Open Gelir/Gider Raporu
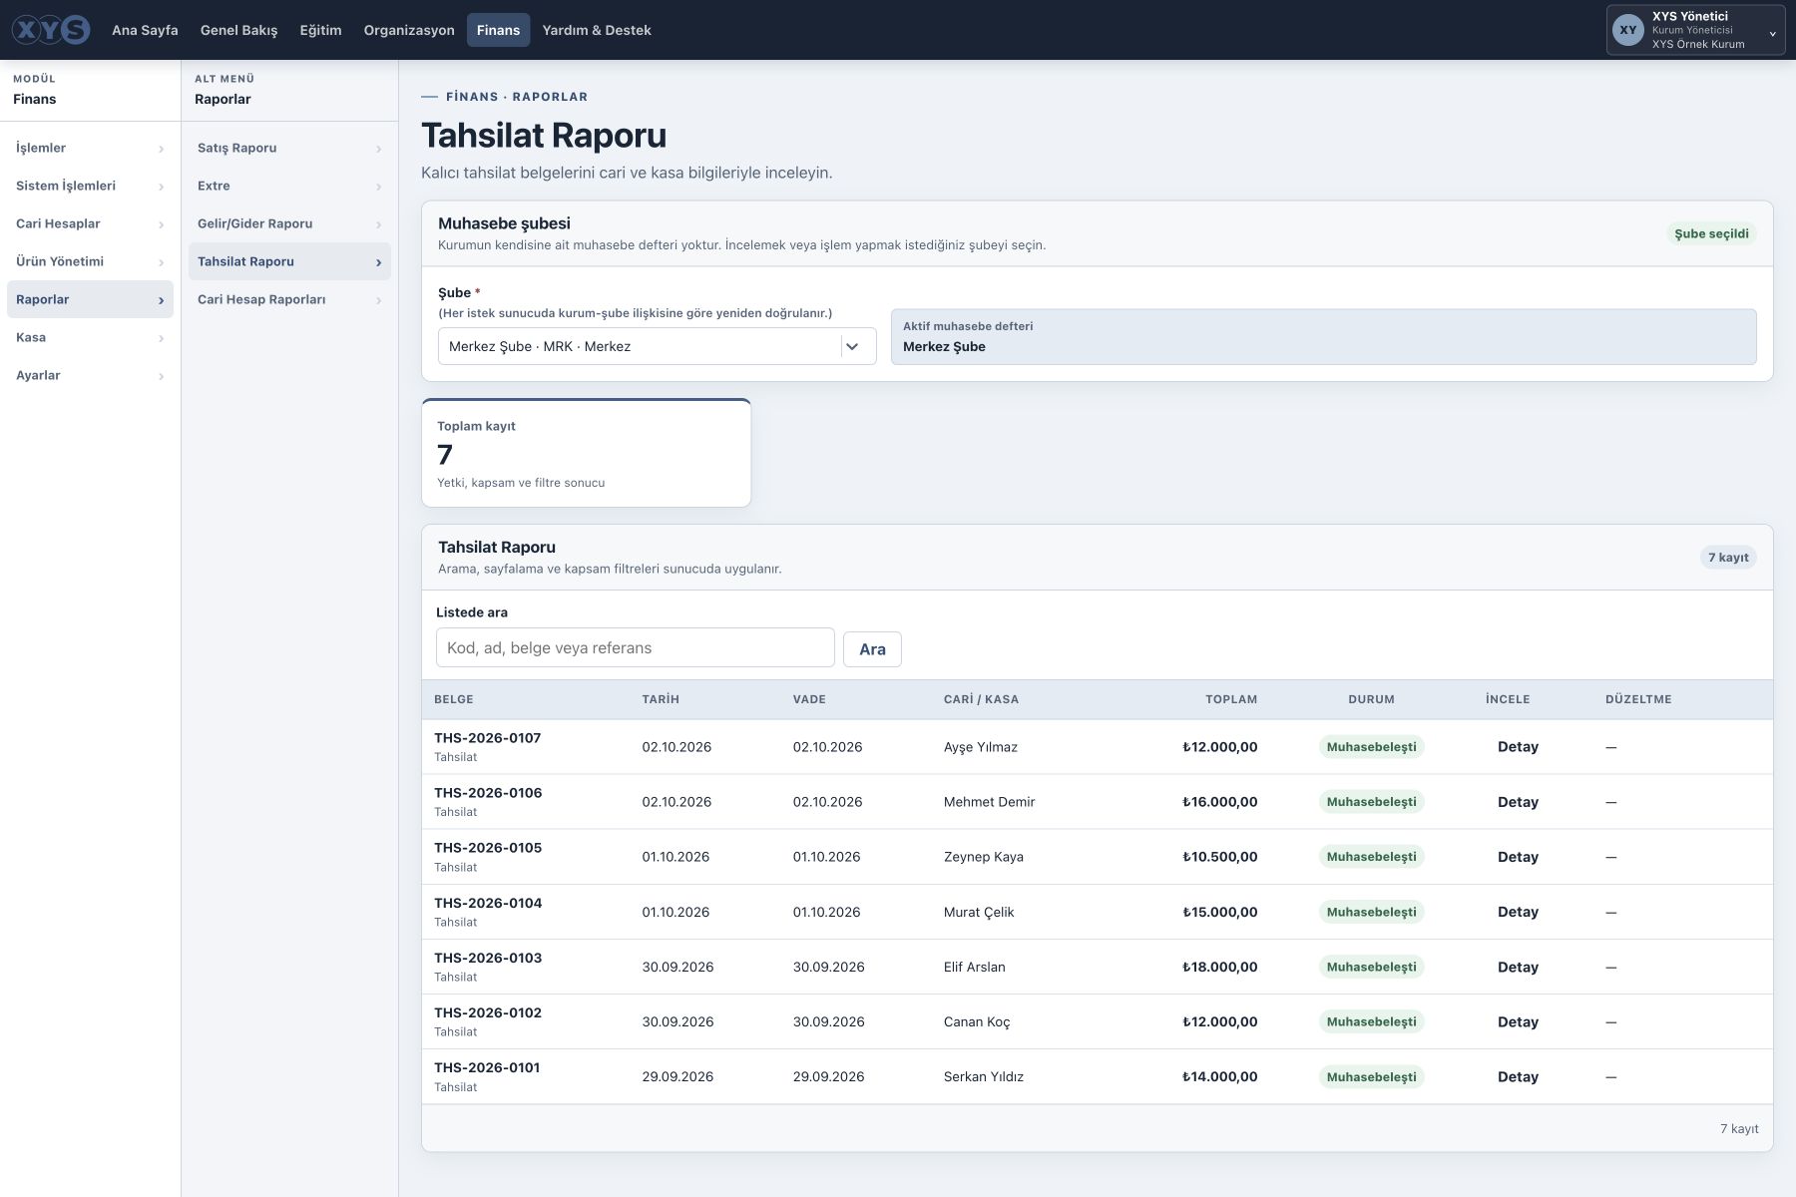The image size is (1796, 1197). [x=289, y=223]
